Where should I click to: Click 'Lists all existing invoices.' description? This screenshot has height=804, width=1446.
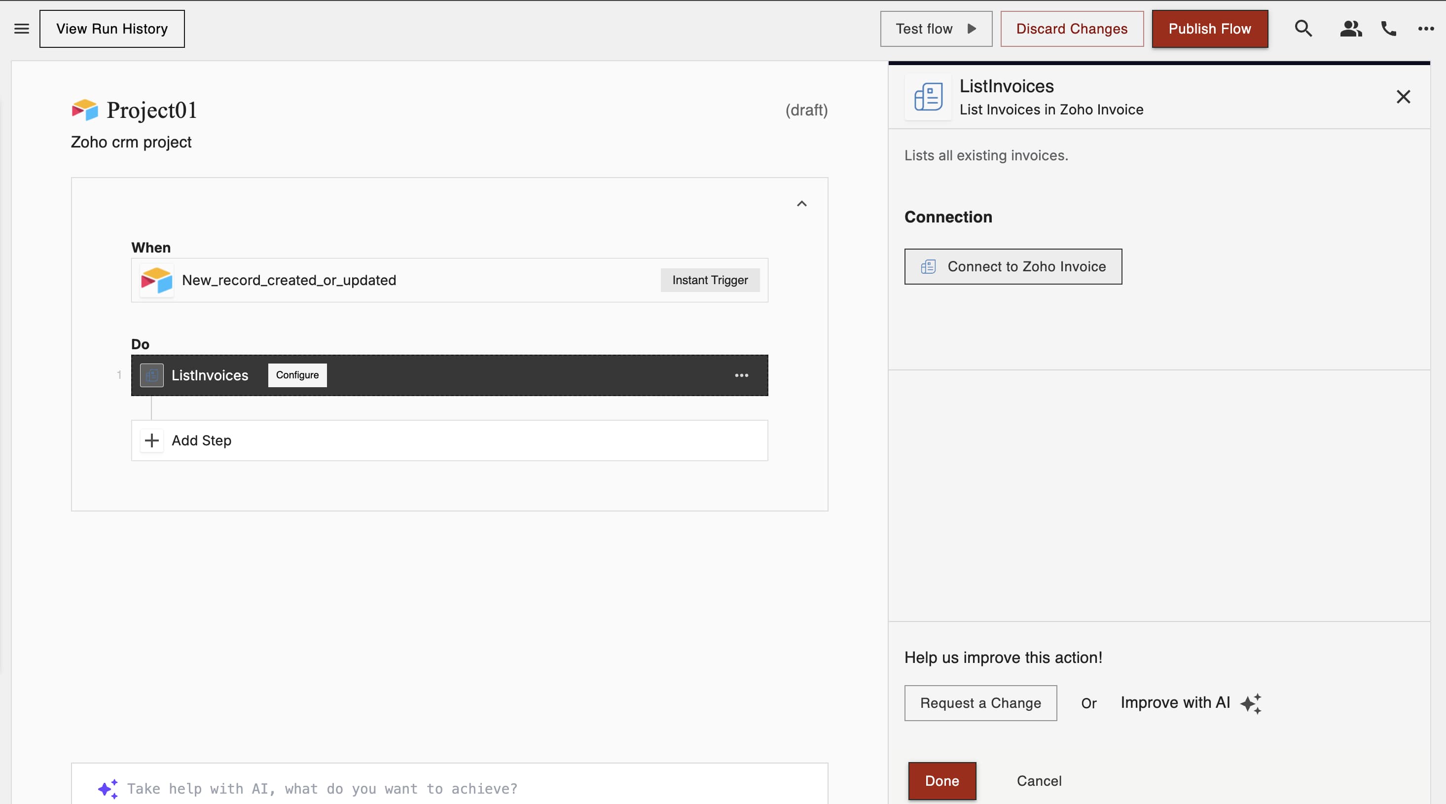tap(986, 155)
